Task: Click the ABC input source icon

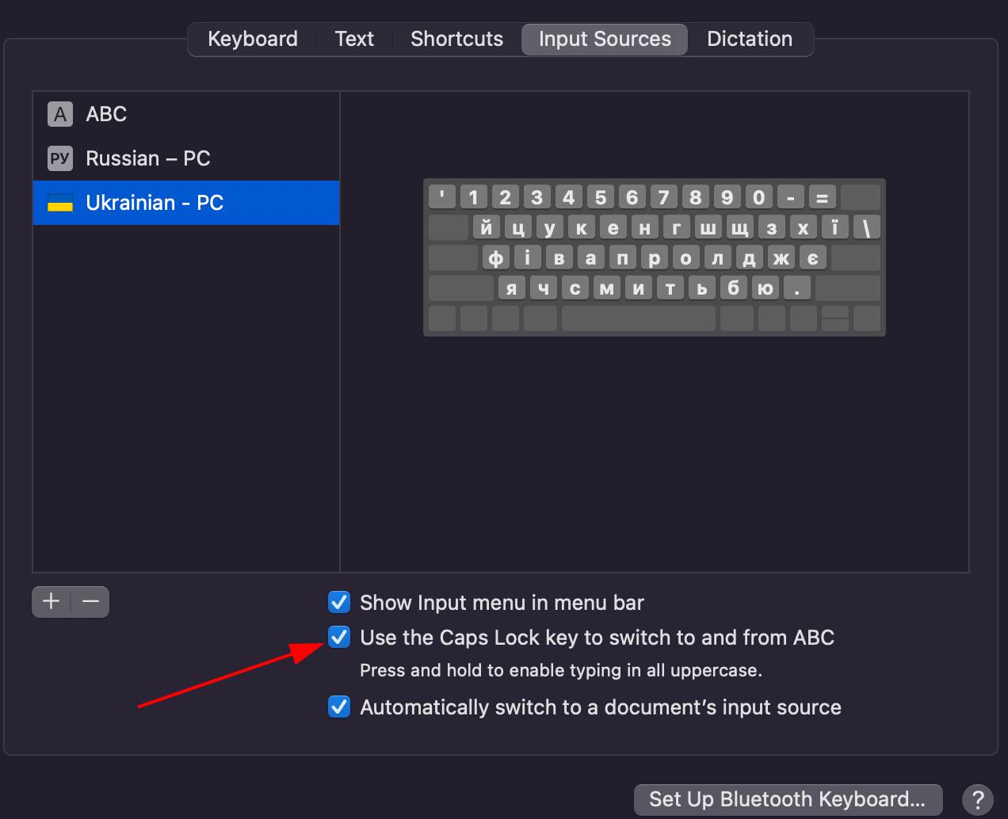Action: tap(60, 114)
